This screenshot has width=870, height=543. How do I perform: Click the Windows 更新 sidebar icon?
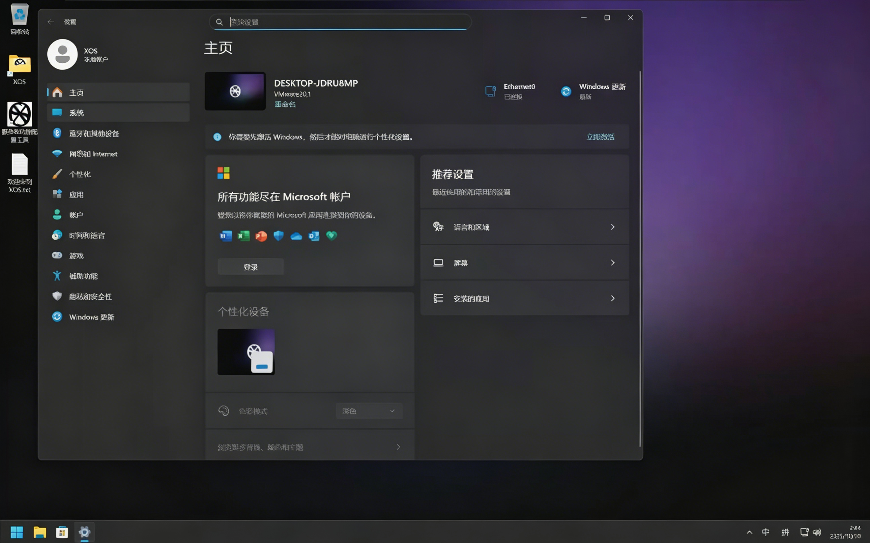point(57,317)
